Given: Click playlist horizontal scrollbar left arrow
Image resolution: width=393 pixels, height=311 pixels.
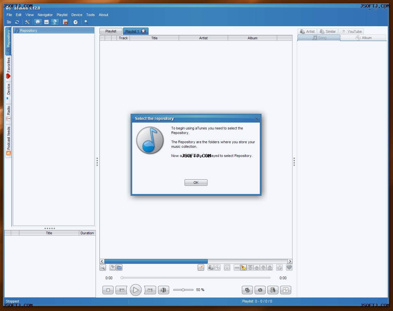Looking at the screenshot, I should coord(102,261).
